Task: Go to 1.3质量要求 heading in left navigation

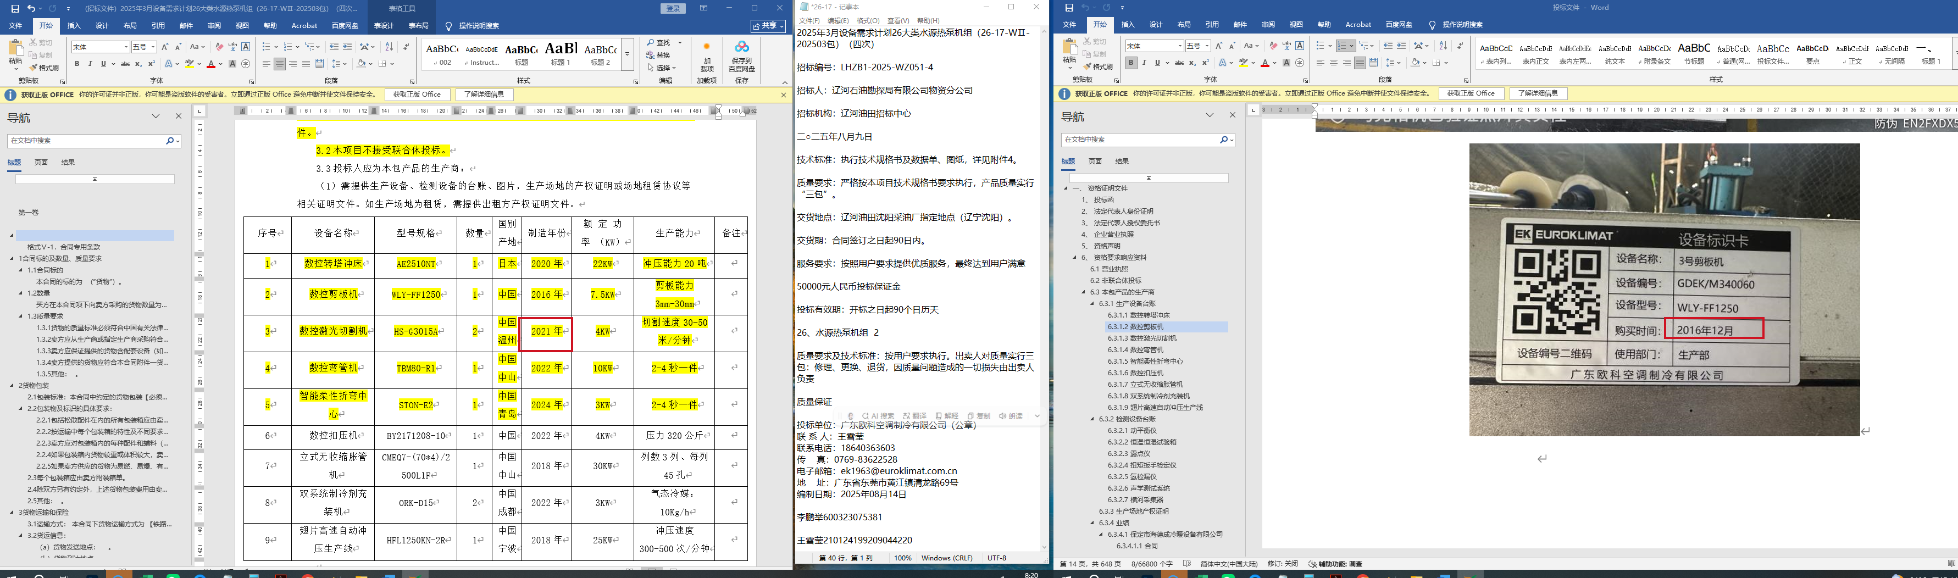Action: [x=46, y=316]
